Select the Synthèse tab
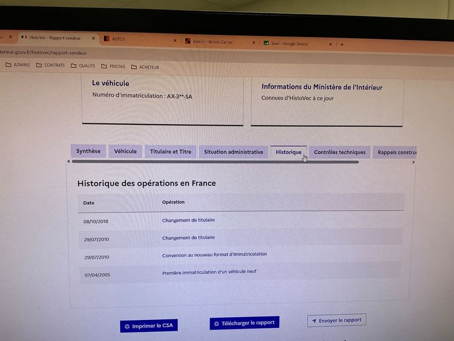 (89, 151)
